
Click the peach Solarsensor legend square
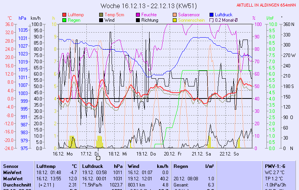pyautogui.click(x=175, y=14)
